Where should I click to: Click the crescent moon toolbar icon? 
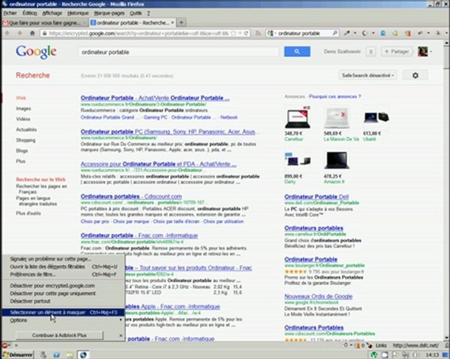tap(364, 33)
